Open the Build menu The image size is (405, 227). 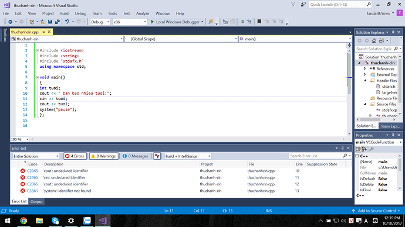[x=65, y=13]
